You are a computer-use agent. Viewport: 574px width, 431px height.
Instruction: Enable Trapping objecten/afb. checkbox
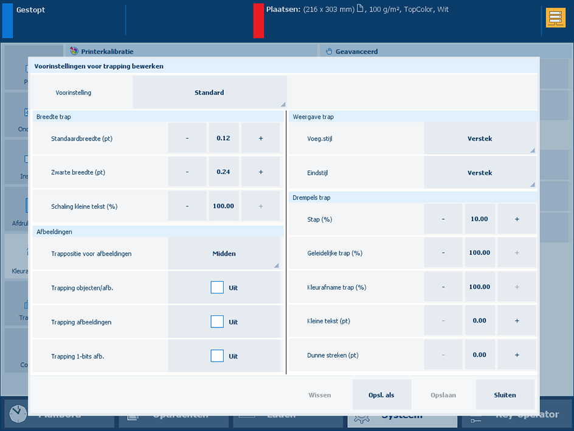click(217, 288)
